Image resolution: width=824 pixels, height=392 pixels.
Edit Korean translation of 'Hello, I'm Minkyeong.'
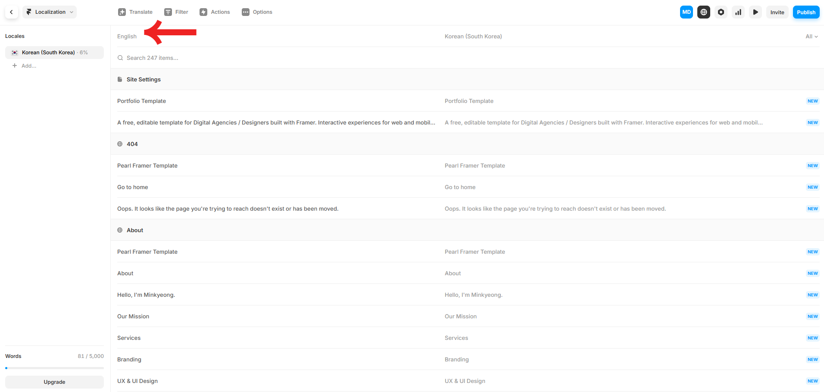pyautogui.click(x=473, y=295)
